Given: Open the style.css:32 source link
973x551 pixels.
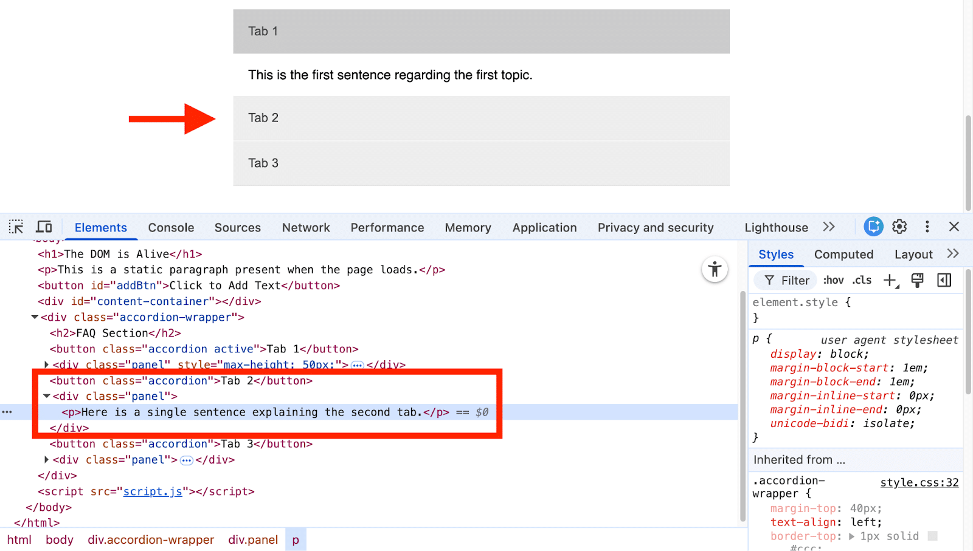Looking at the screenshot, I should click(x=919, y=482).
